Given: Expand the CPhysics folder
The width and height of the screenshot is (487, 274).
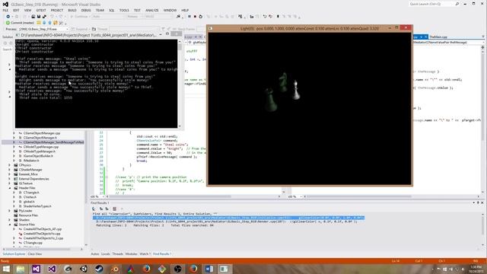Looking at the screenshot, I should [10, 165].
